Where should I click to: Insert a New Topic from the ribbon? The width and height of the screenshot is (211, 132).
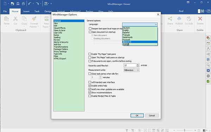coord(46,19)
